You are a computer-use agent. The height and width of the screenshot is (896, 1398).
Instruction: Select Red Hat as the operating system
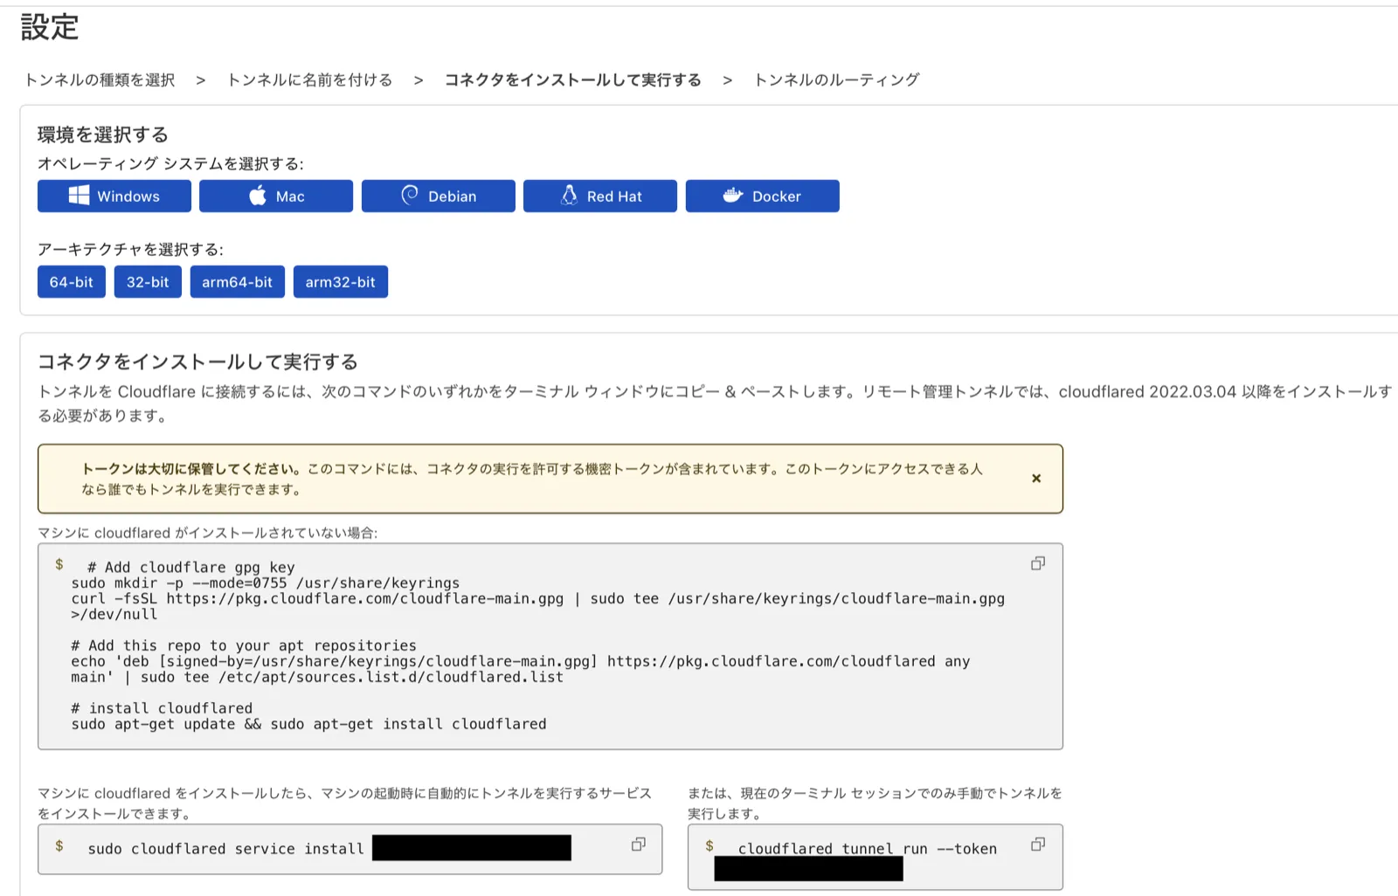click(599, 196)
